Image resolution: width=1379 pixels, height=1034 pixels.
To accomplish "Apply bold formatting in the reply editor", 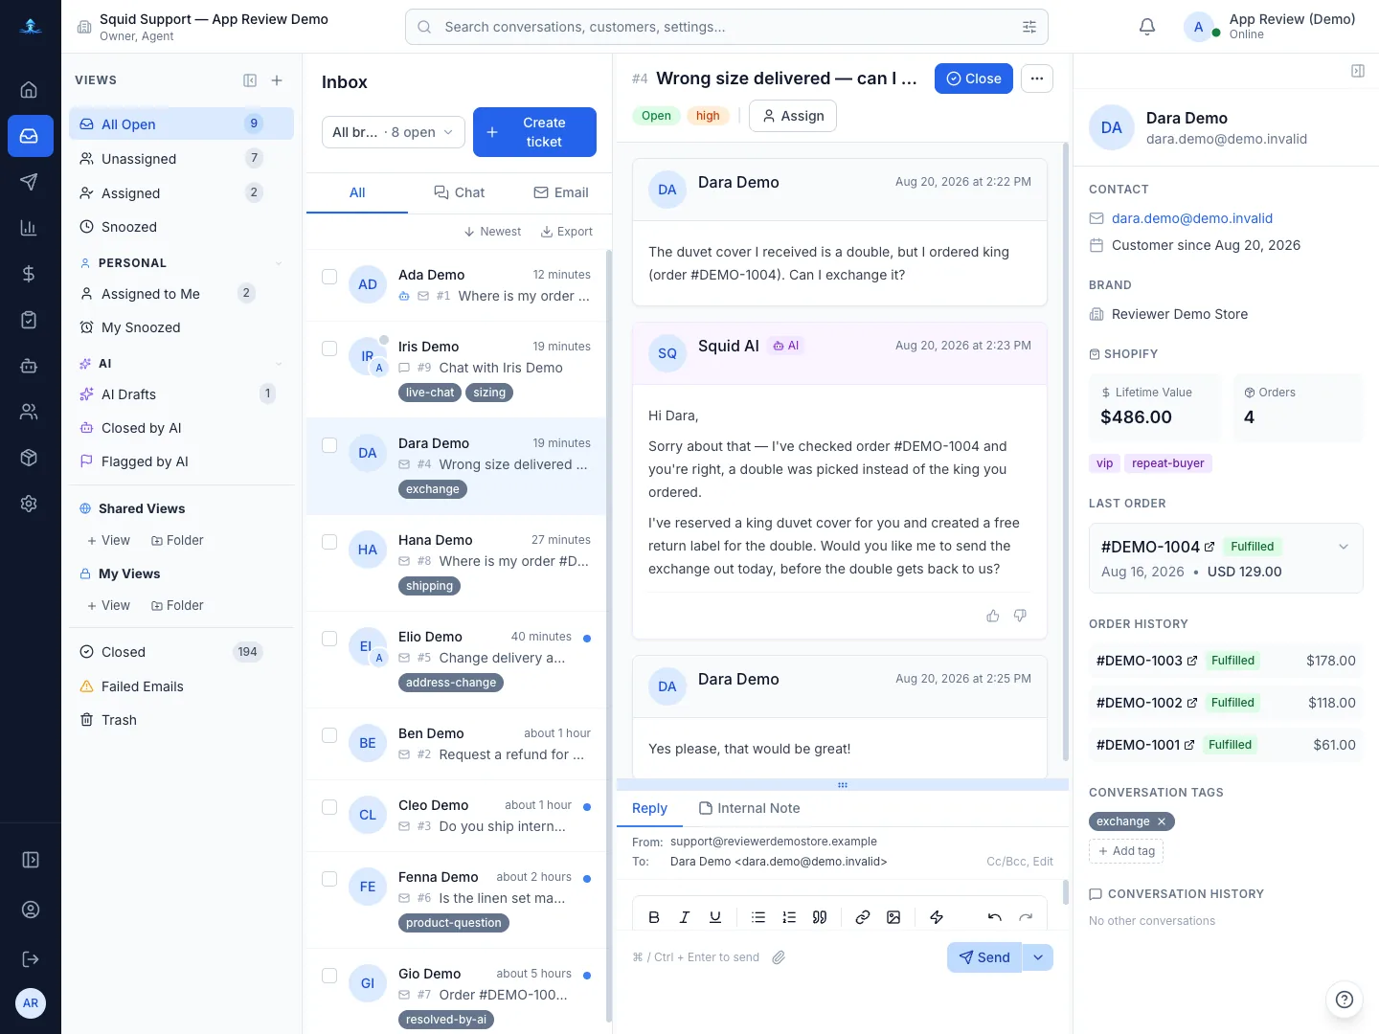I will click(654, 917).
